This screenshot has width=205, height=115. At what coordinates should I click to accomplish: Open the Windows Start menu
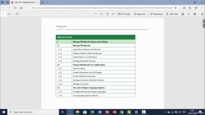4,112
